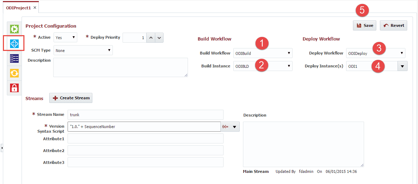Click the Save button
The width and height of the screenshot is (418, 184).
pyautogui.click(x=364, y=25)
